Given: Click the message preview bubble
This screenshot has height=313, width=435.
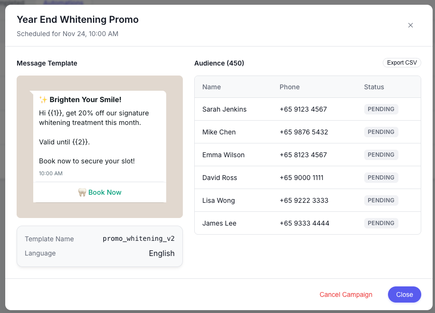Looking at the screenshot, I should click(x=99, y=138).
